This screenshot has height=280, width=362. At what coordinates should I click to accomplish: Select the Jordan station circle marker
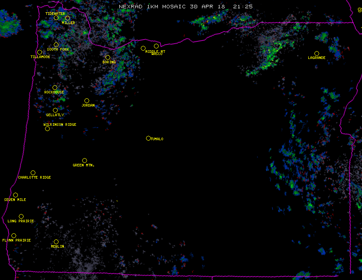[87, 101]
